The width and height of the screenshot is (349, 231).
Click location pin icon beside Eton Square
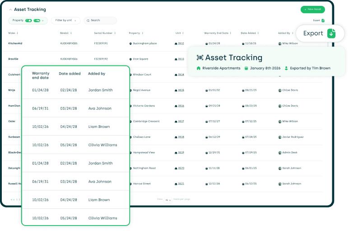130,59
